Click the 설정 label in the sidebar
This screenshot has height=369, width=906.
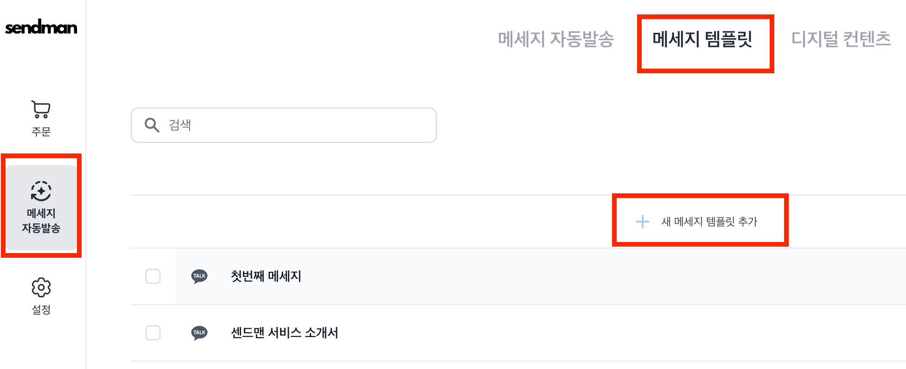pos(41,310)
